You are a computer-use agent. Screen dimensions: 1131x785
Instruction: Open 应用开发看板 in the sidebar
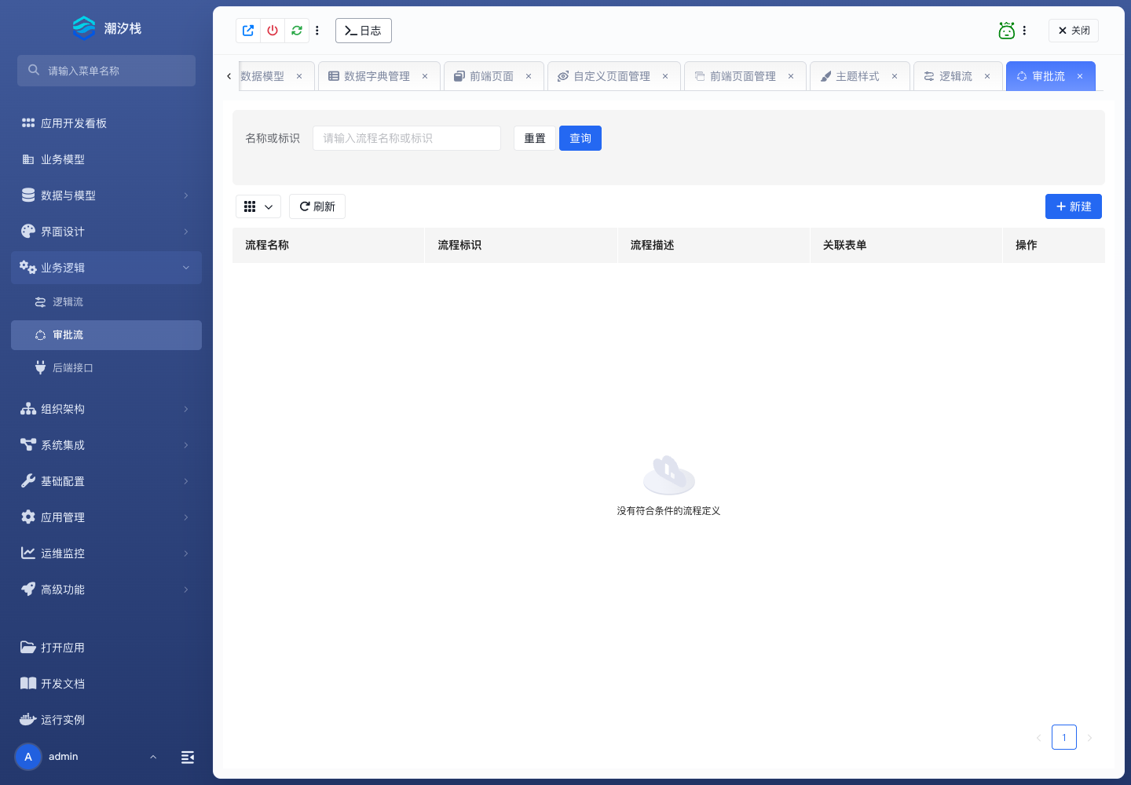point(106,123)
